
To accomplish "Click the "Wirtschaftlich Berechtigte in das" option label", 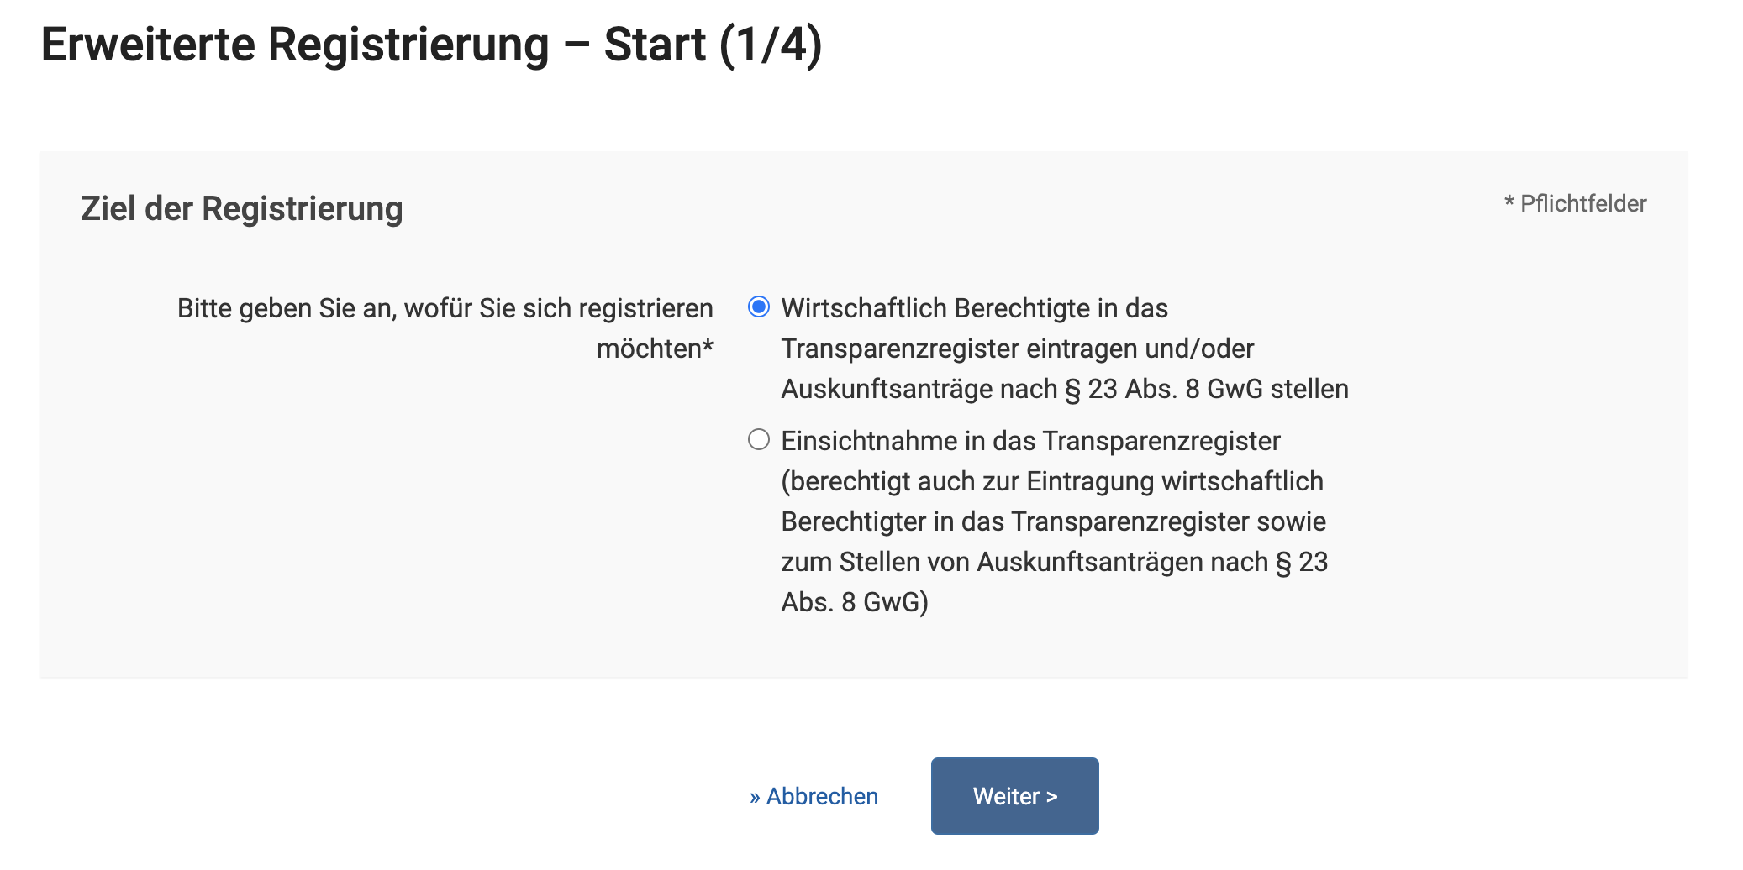I will pyautogui.click(x=974, y=308).
